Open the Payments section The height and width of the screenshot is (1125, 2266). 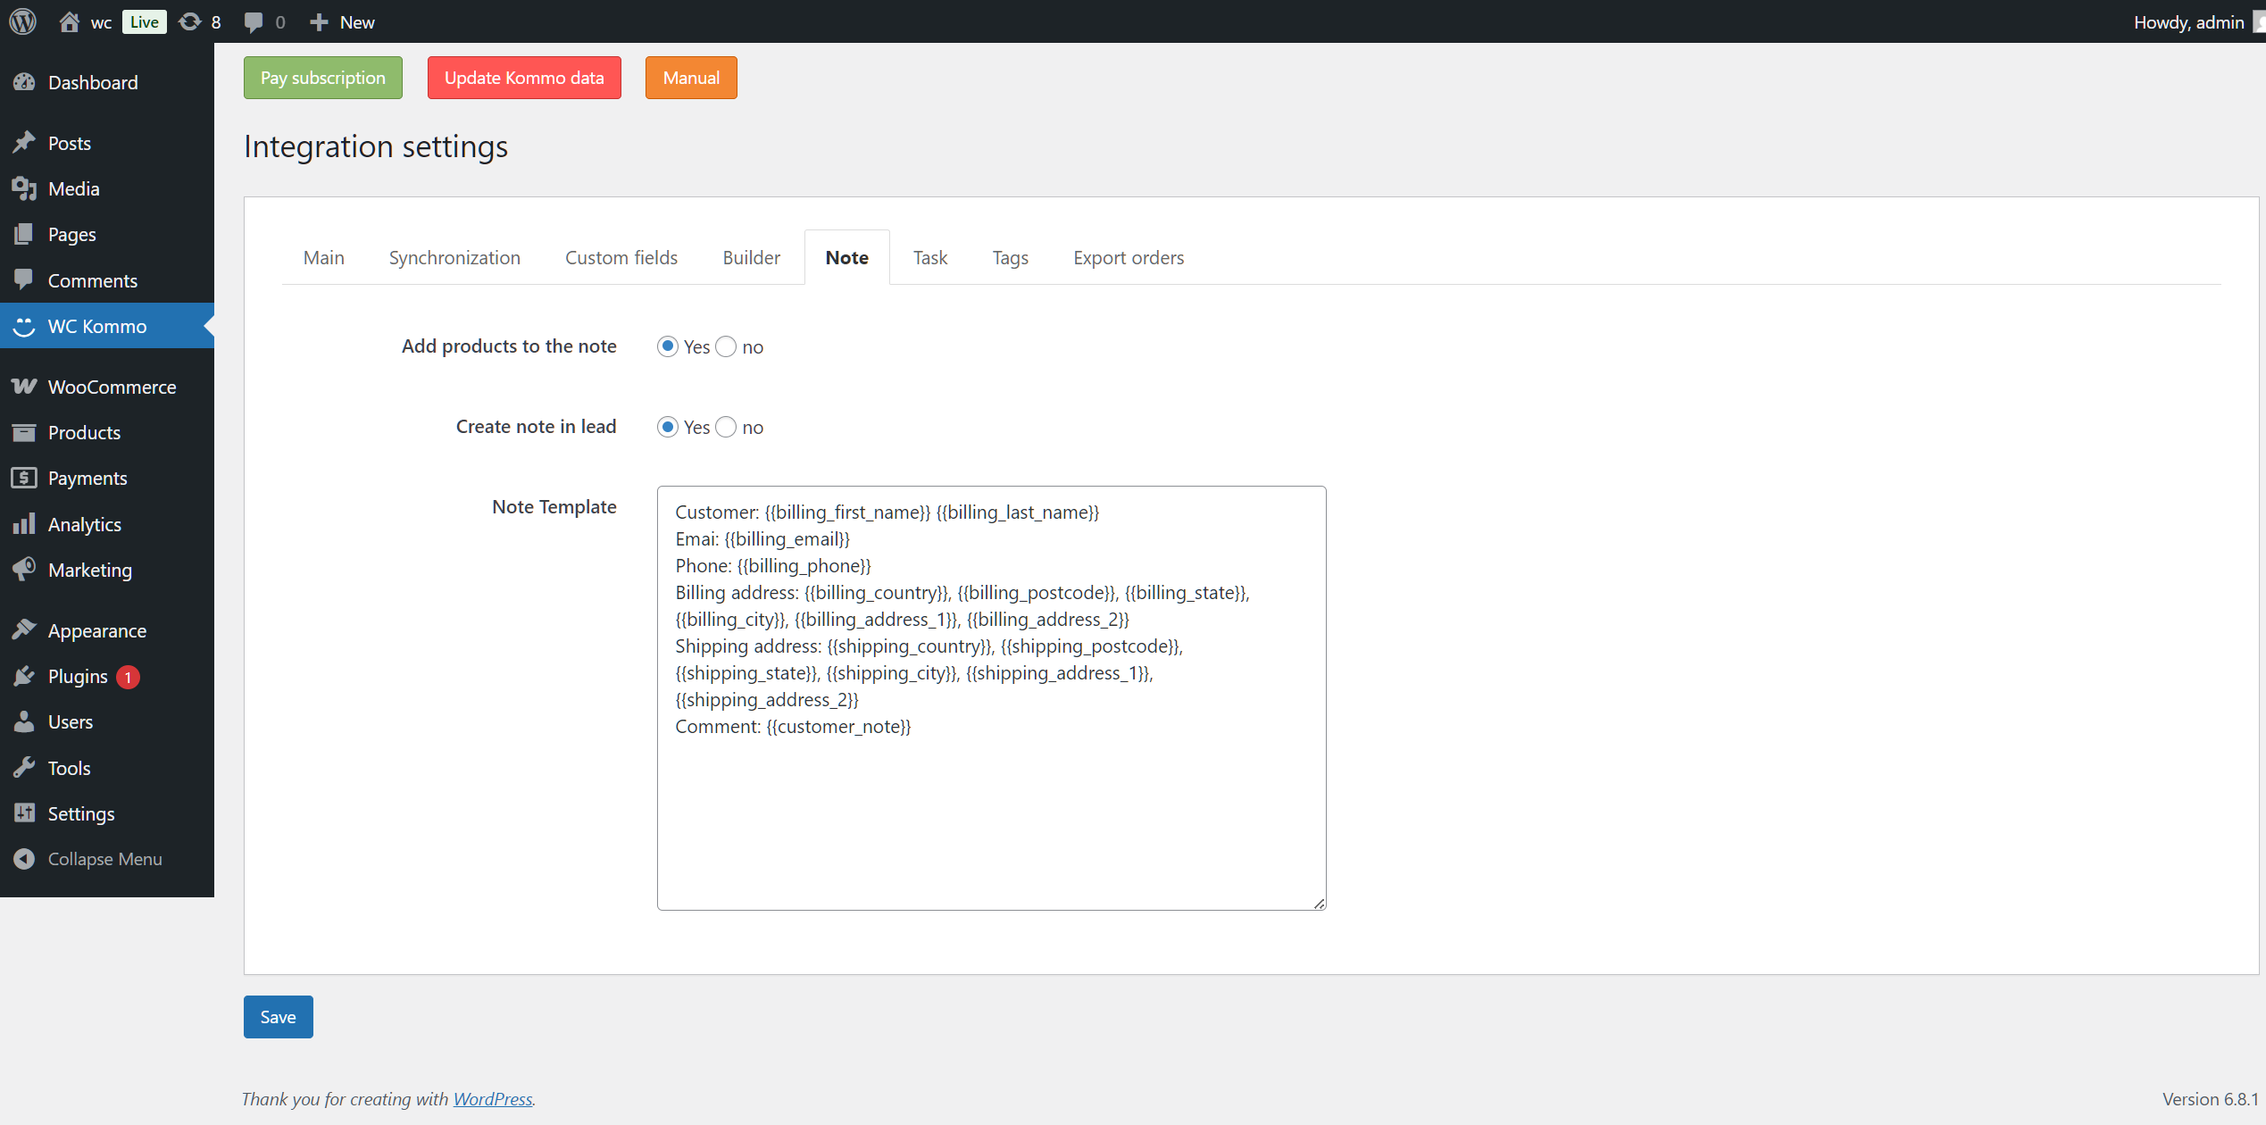[86, 478]
